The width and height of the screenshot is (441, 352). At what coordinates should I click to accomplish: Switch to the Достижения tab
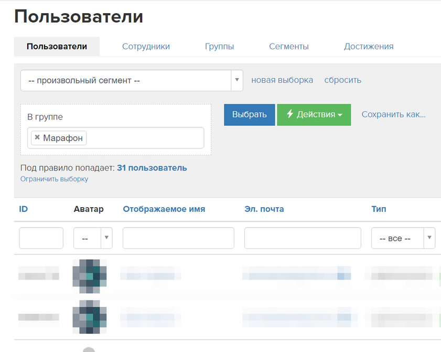pos(368,46)
